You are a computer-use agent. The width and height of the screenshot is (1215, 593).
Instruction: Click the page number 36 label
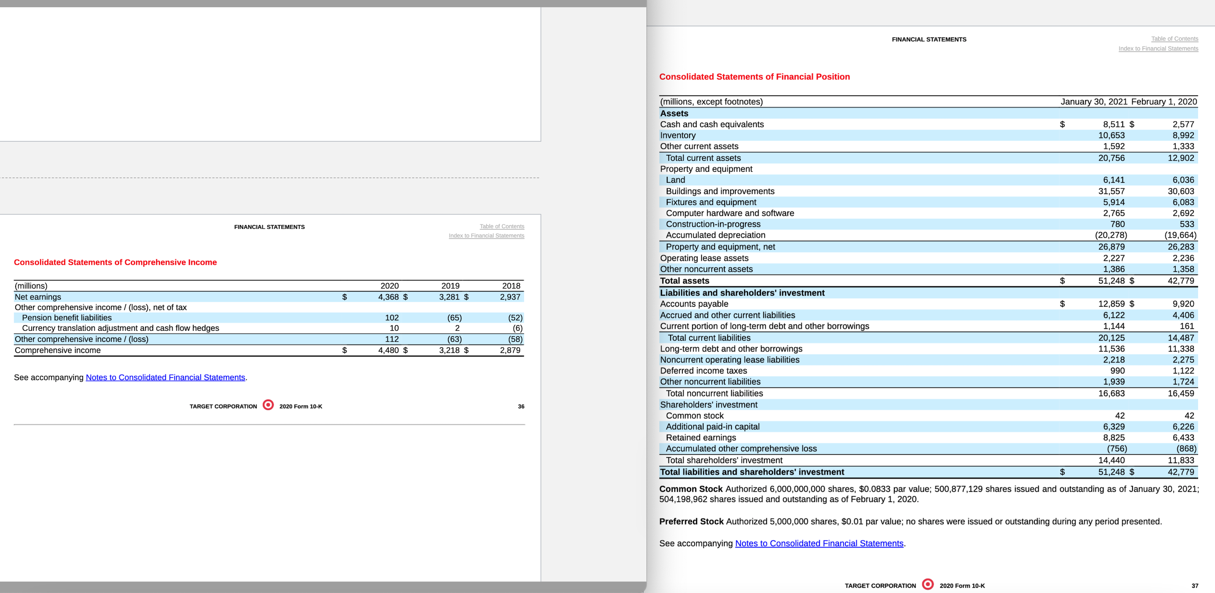tap(520, 406)
